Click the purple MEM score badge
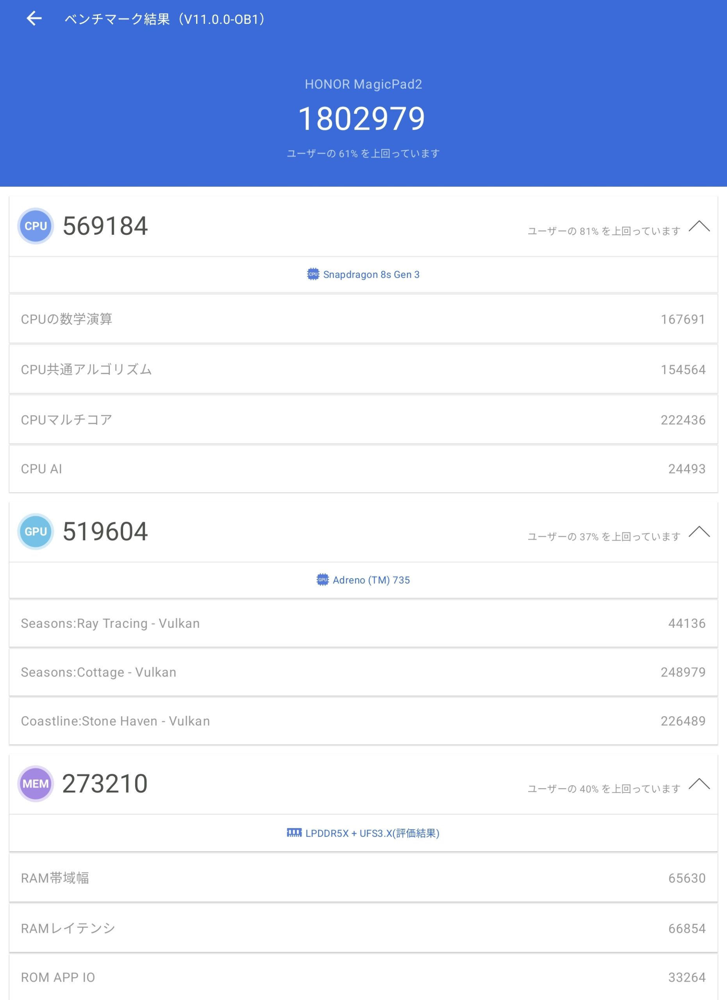This screenshot has height=1000, width=727. (36, 784)
